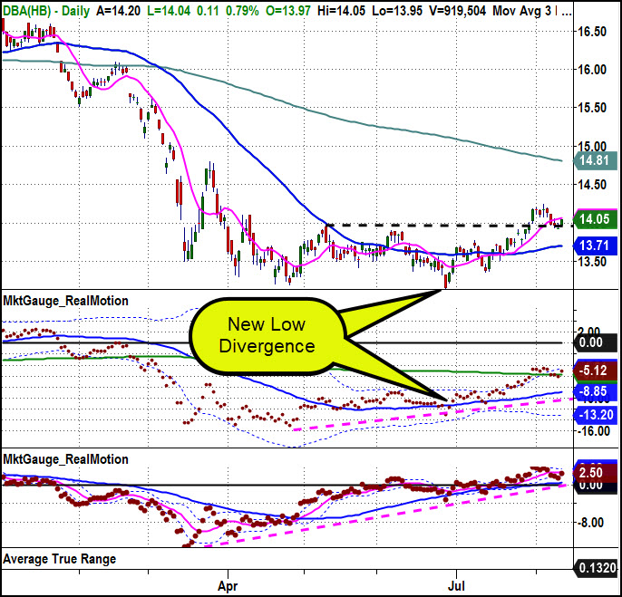Click the Lo=13.95 low value
Image resolution: width=622 pixels, height=597 pixels.
pos(397,11)
